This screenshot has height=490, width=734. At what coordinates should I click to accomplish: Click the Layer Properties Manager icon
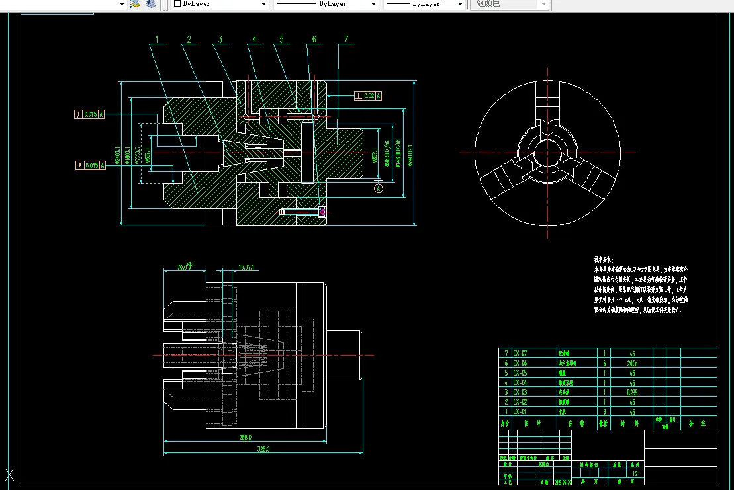pyautogui.click(x=135, y=4)
